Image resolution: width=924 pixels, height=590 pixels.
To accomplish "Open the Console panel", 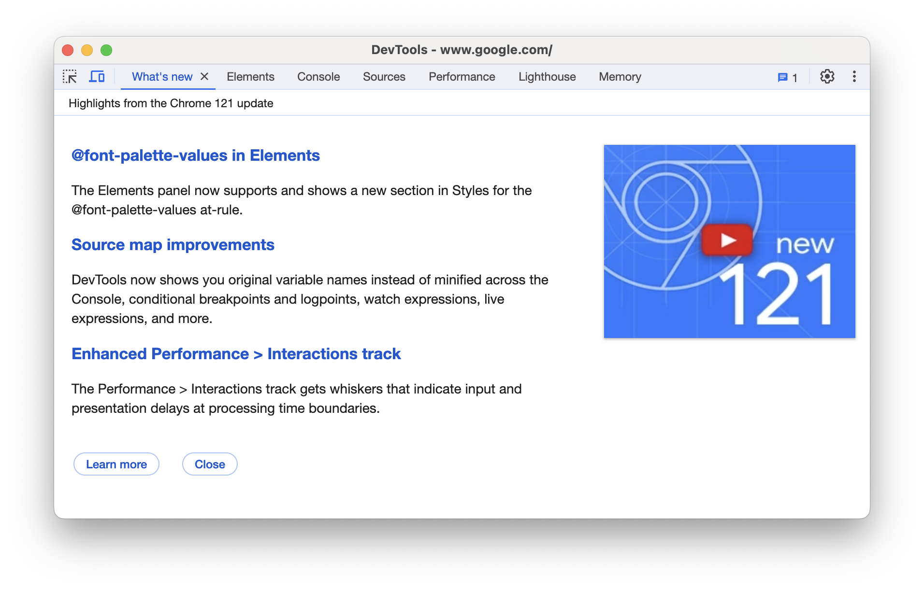I will click(x=318, y=77).
